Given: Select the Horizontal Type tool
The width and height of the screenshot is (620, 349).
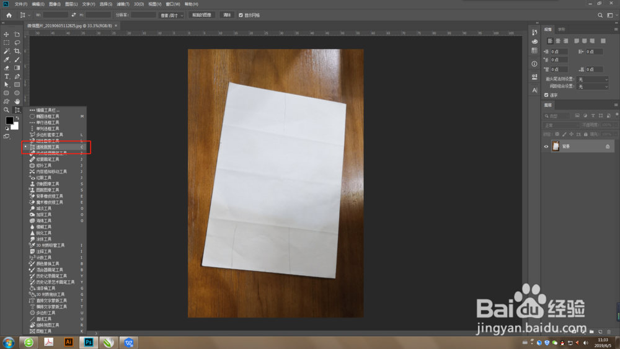Looking at the screenshot, I should (6, 76).
